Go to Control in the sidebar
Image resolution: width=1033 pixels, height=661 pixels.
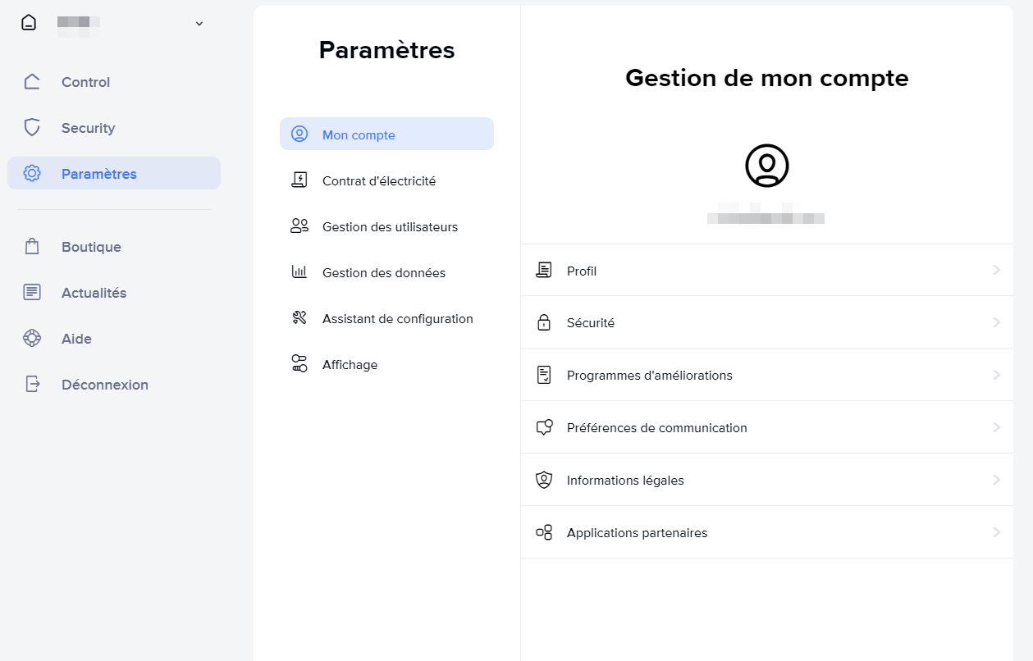click(85, 82)
